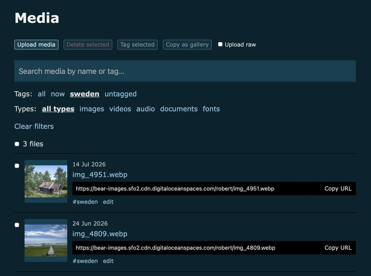Click the '3 files' count label
The height and width of the screenshot is (276, 371).
point(33,144)
